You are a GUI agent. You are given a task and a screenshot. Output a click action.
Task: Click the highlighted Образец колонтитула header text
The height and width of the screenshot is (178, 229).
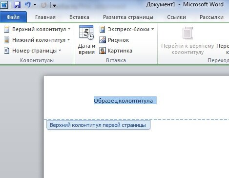pos(125,101)
